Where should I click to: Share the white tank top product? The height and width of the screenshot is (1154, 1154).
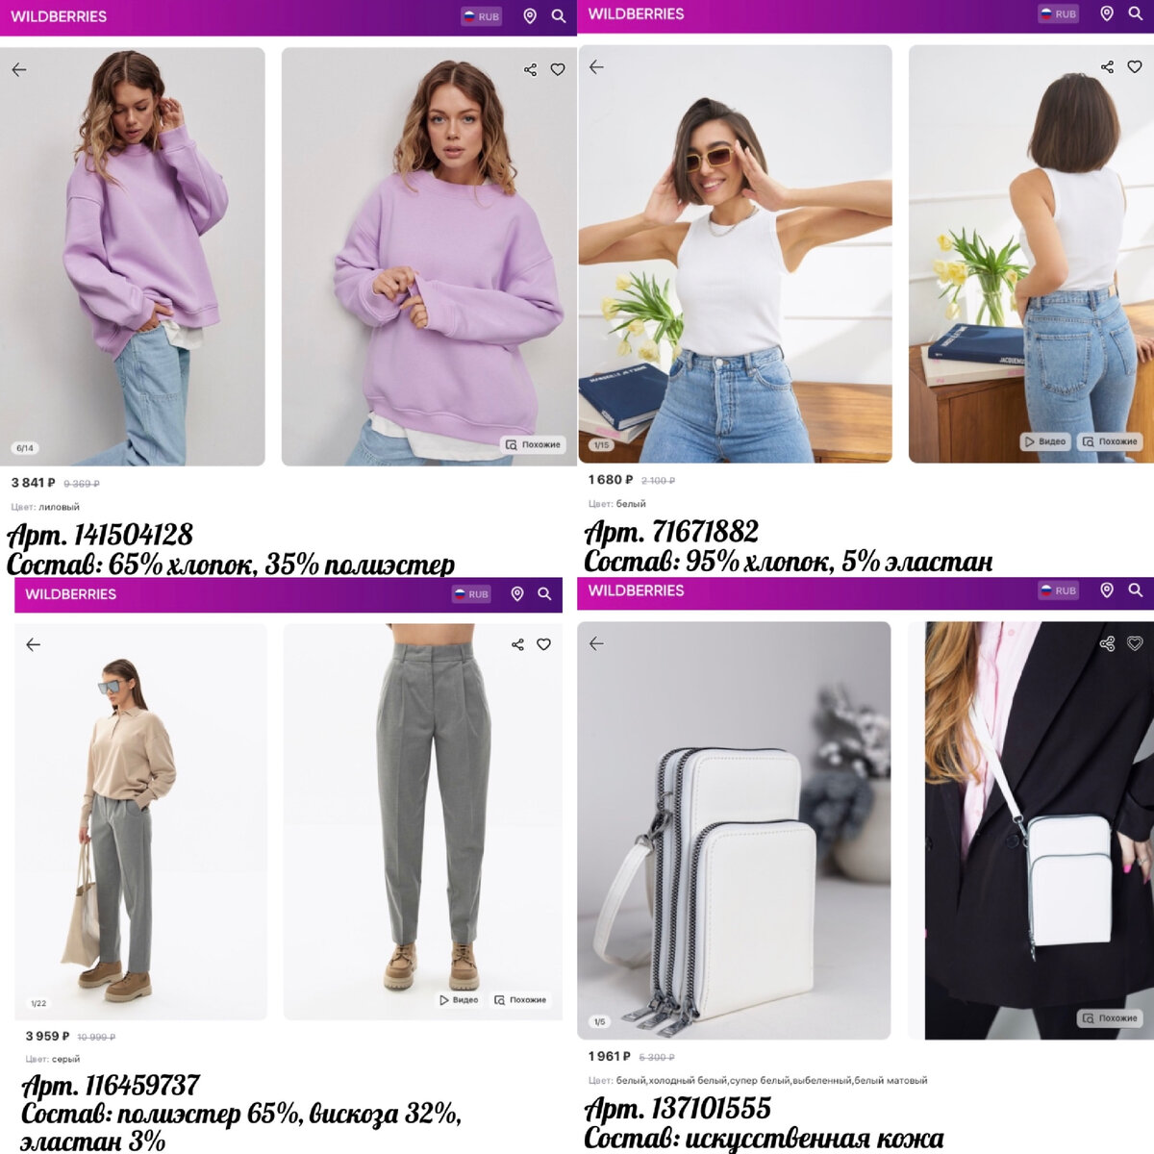[1107, 66]
